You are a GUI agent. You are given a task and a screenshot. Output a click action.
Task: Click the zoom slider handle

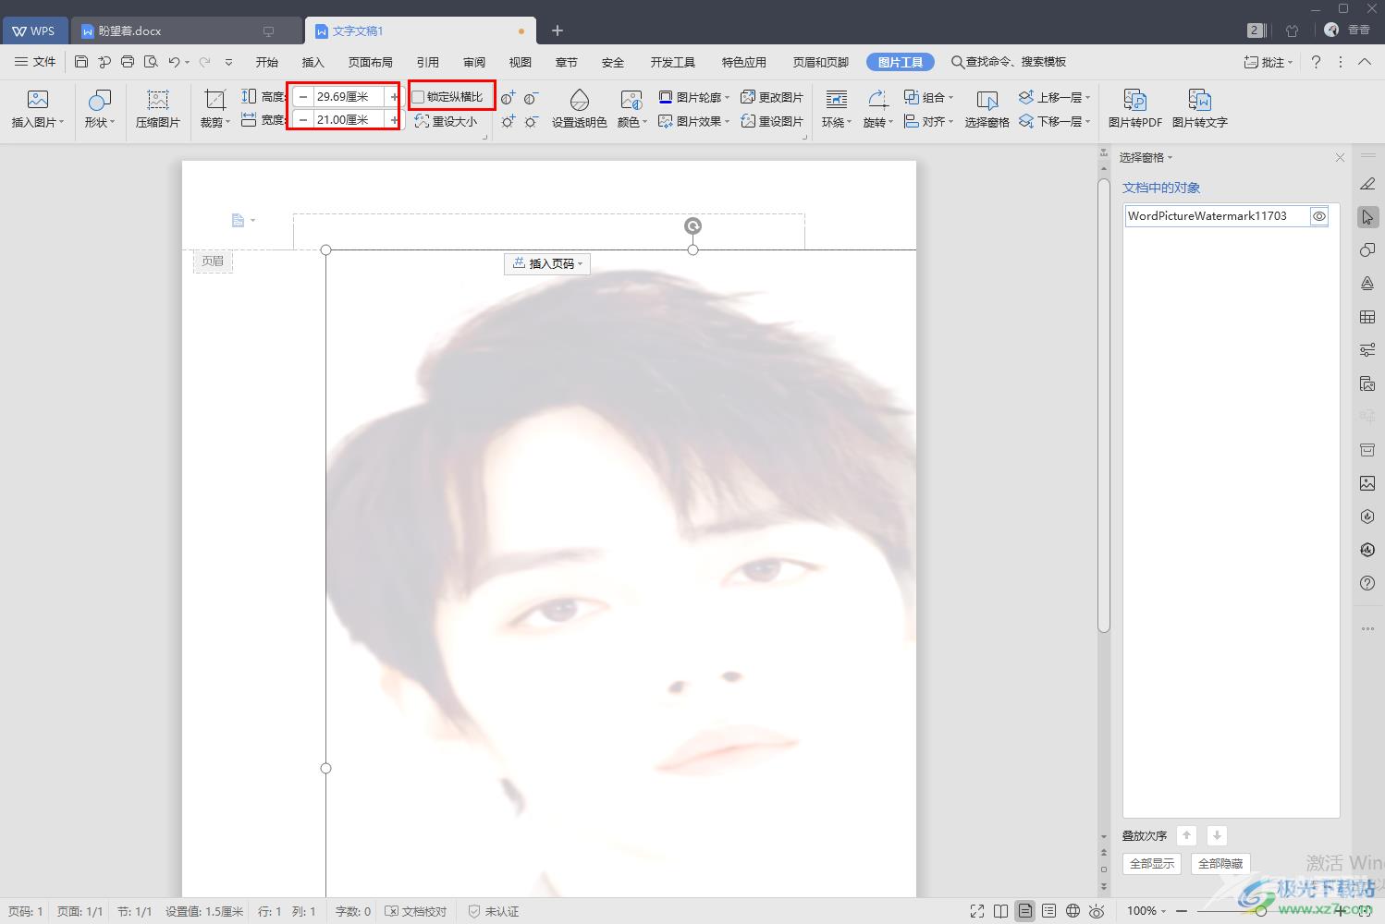[1260, 911]
